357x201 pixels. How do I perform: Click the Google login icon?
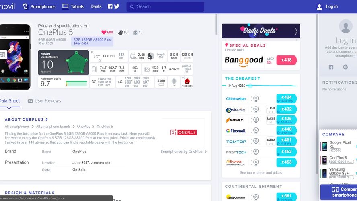click(x=345, y=67)
